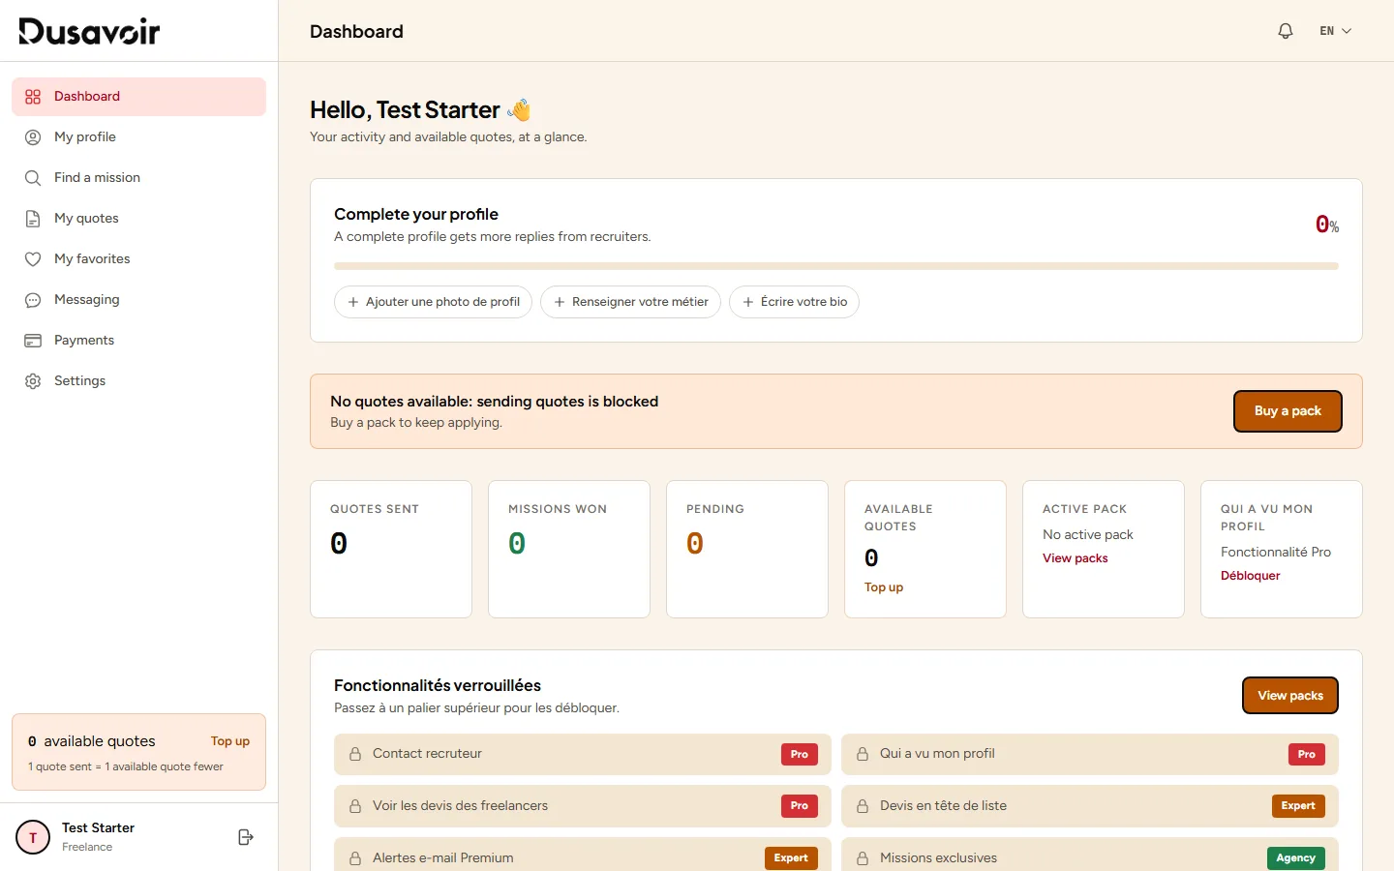Click the Test Starter user name
The height and width of the screenshot is (871, 1394).
[98, 828]
